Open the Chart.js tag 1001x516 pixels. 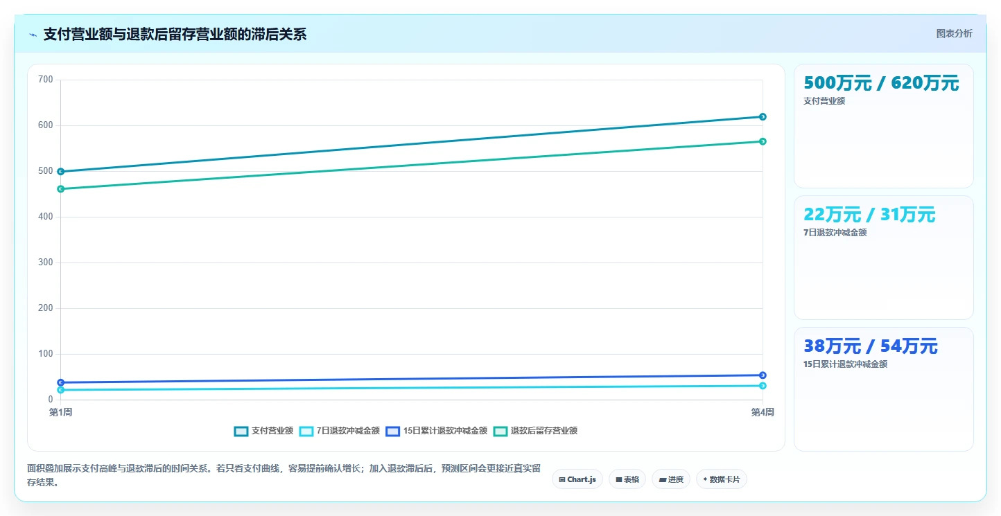click(577, 479)
